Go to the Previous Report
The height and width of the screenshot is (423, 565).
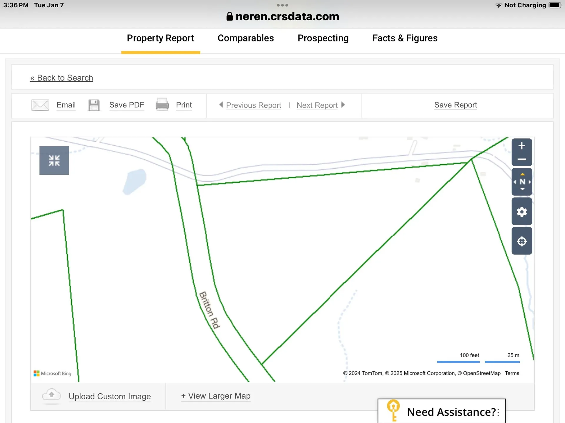[x=253, y=105]
